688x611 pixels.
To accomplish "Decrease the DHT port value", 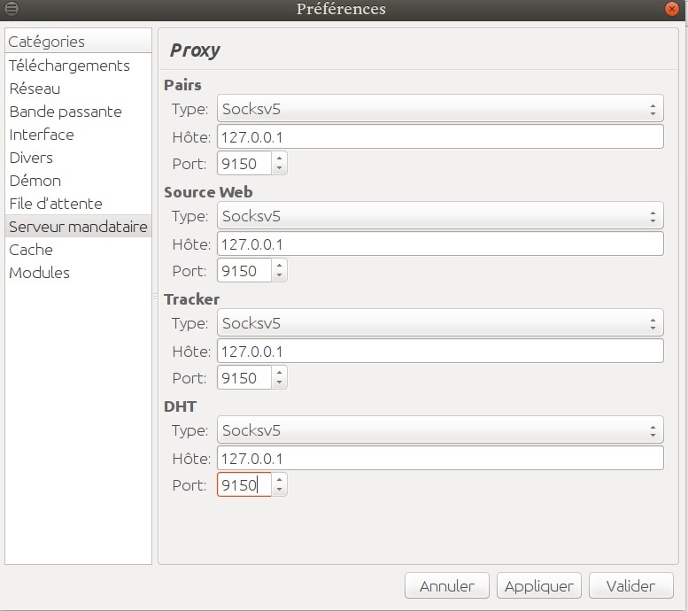I will click(x=280, y=490).
